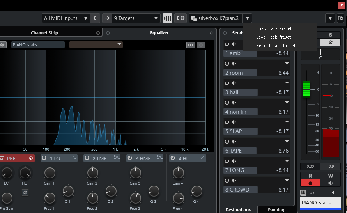The image size is (347, 213).
Task: Toggle pre/post fader for send 1 amb
Action: tap(234, 44)
